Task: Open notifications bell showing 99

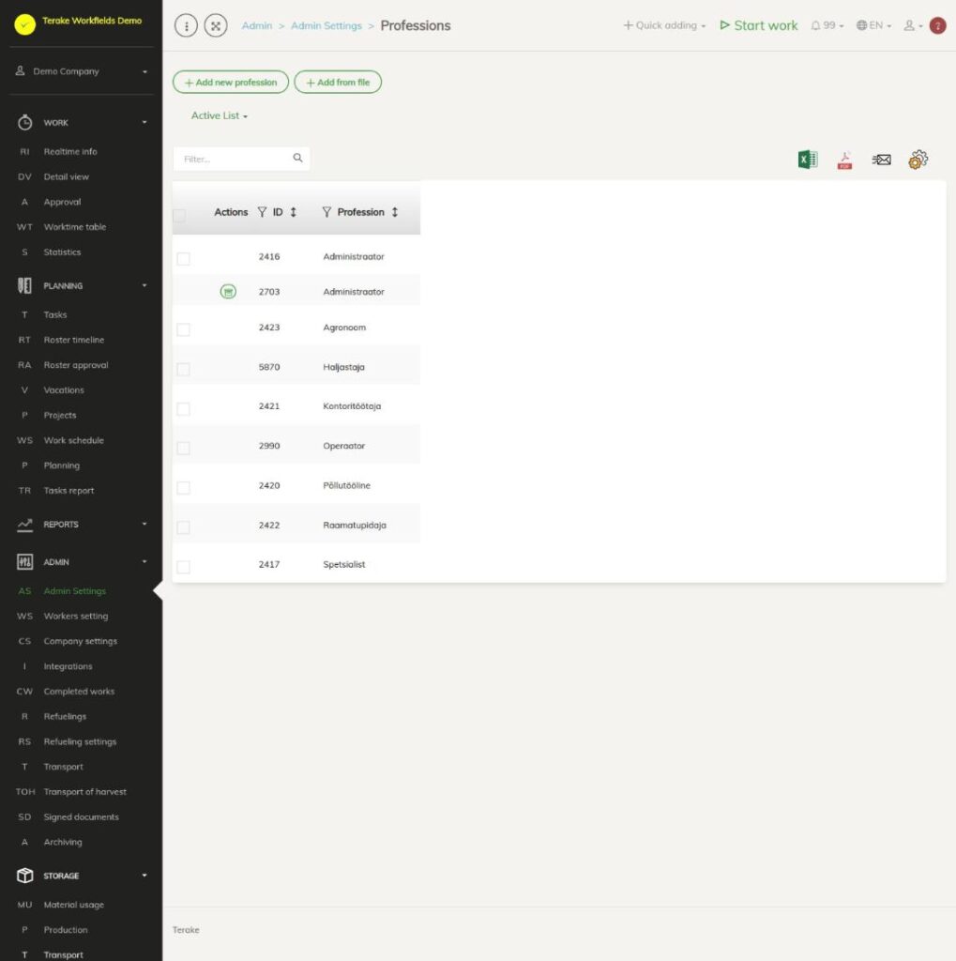Action: point(827,25)
